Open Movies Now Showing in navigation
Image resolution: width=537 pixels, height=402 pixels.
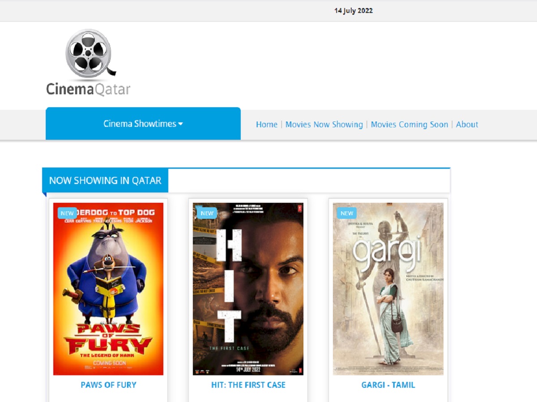(324, 125)
